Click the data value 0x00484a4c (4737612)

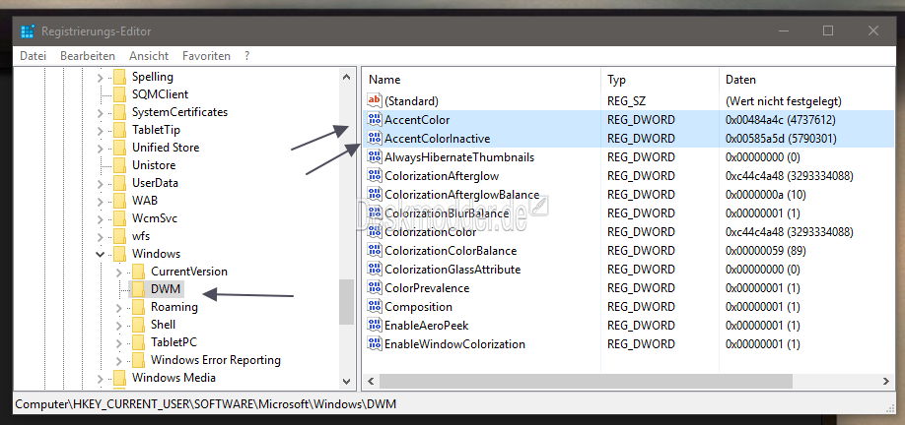pyautogui.click(x=780, y=120)
